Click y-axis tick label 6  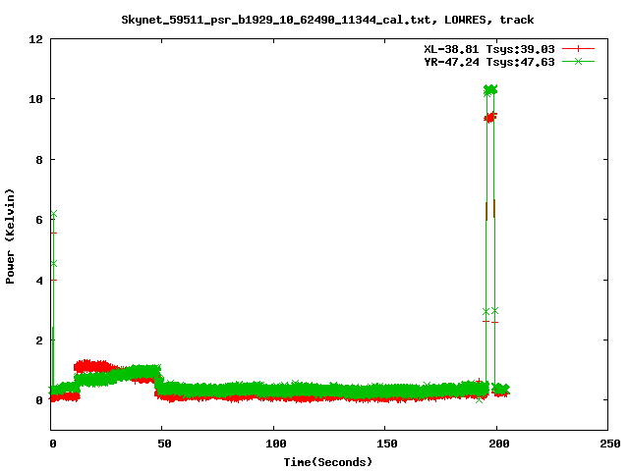pos(39,220)
